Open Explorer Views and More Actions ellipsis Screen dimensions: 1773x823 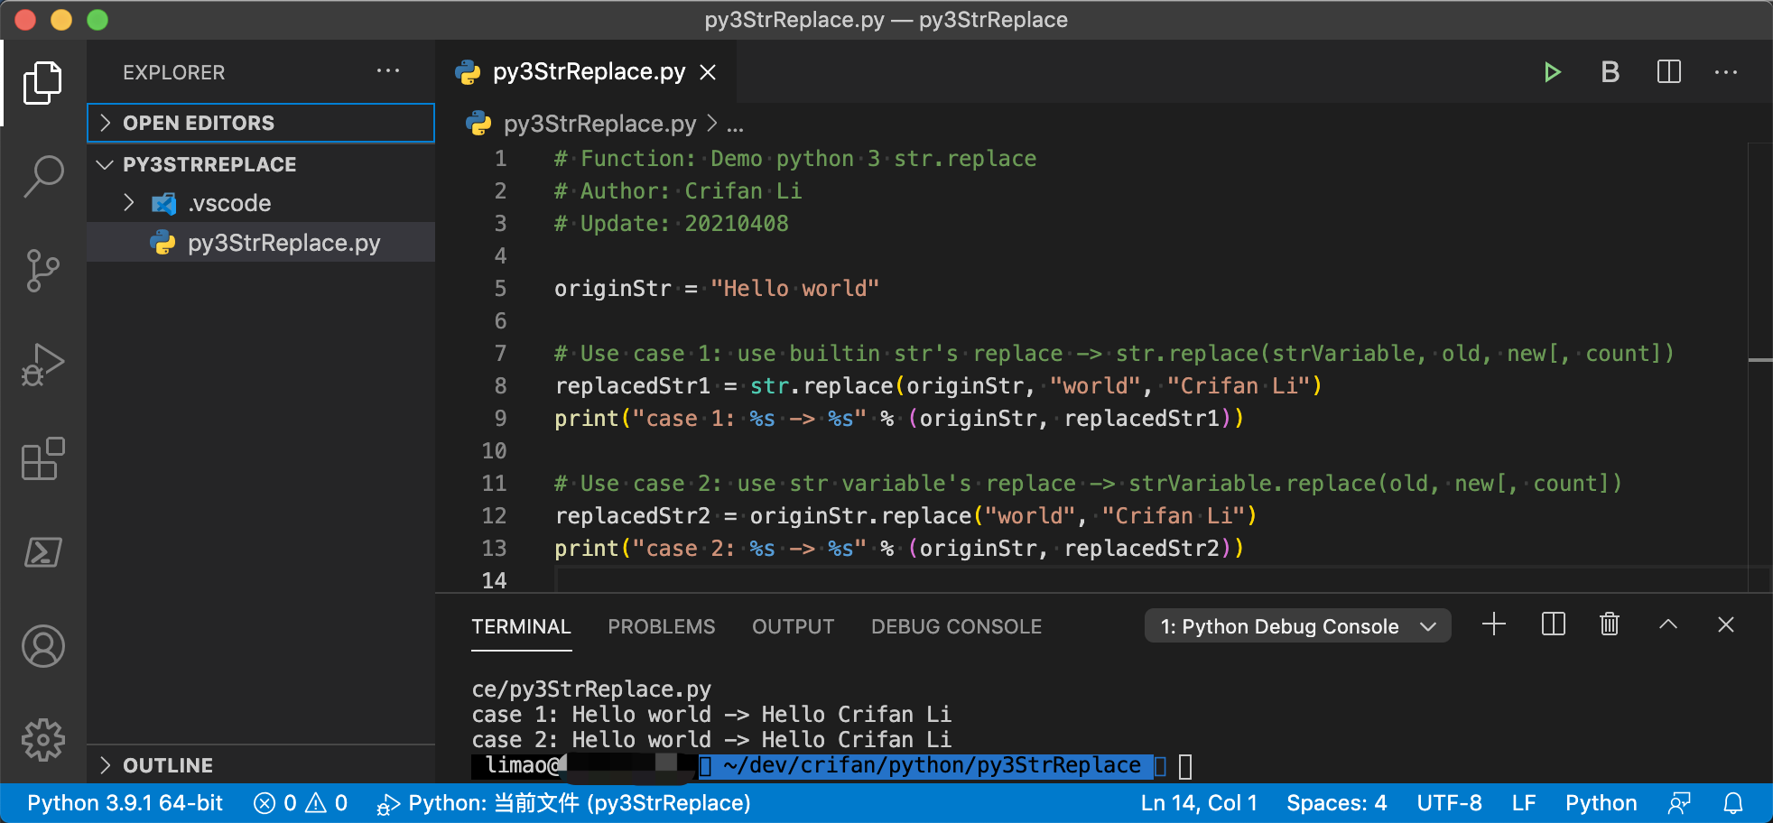click(x=388, y=71)
